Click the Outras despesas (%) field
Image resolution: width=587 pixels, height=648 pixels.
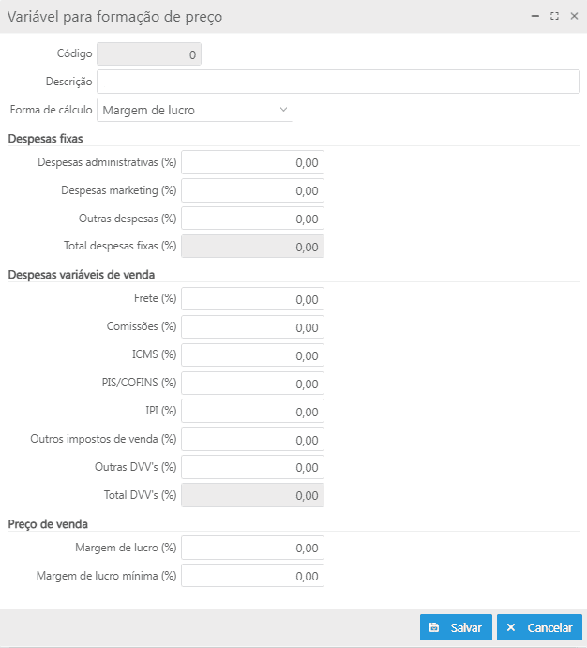(x=252, y=219)
